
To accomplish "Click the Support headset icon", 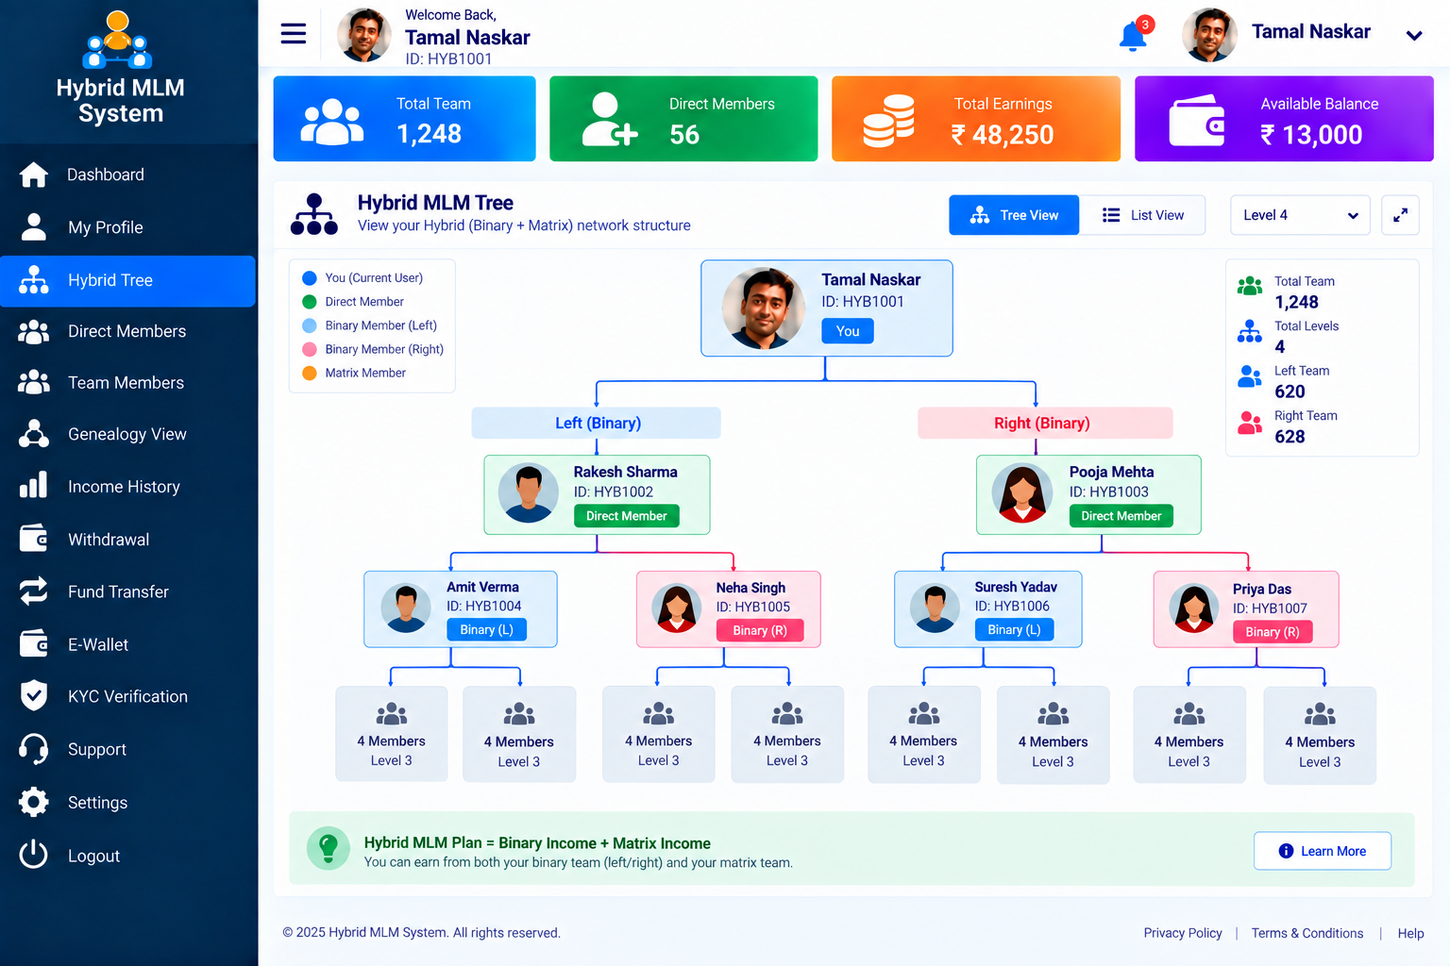I will 33,749.
